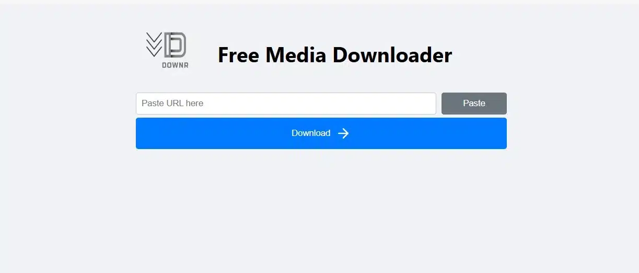639x273 pixels.
Task: Click the Paste button
Action: pos(474,104)
